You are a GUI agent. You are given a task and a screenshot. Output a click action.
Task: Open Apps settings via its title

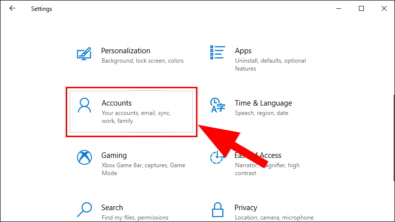pos(243,51)
